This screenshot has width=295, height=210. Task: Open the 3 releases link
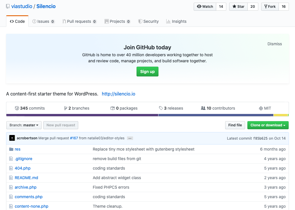[171, 108]
